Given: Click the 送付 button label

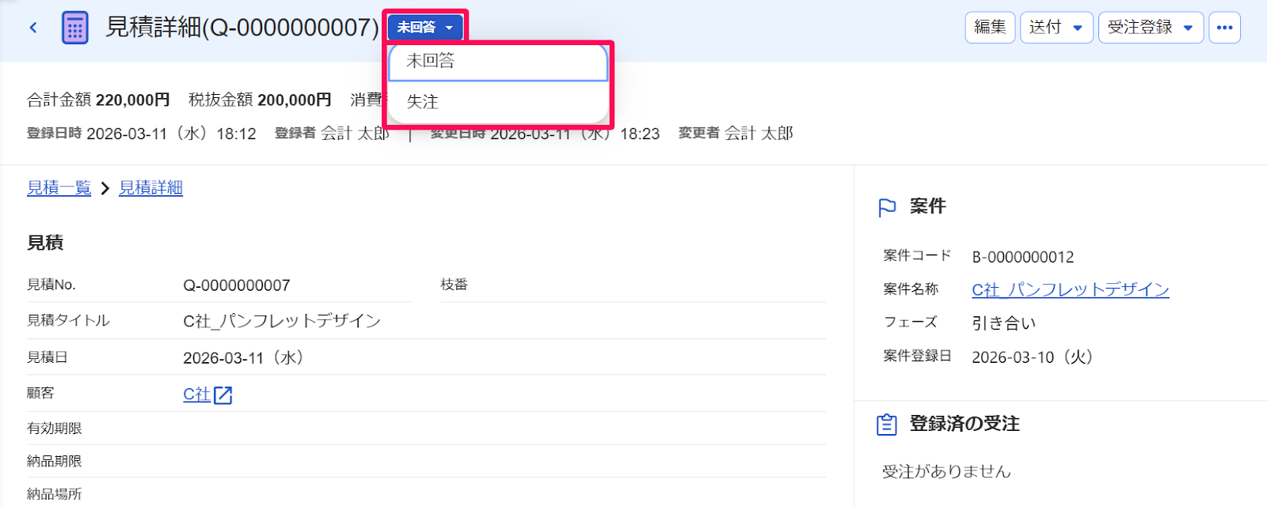Looking at the screenshot, I should pyautogui.click(x=1044, y=28).
